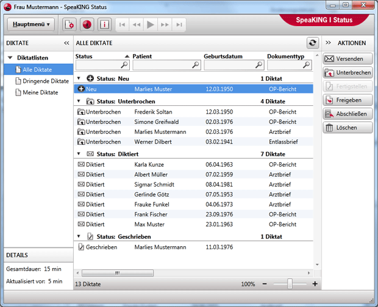378x307 pixels.
Task: Collapse the Status: Unterbrochen group
Action: 79,102
